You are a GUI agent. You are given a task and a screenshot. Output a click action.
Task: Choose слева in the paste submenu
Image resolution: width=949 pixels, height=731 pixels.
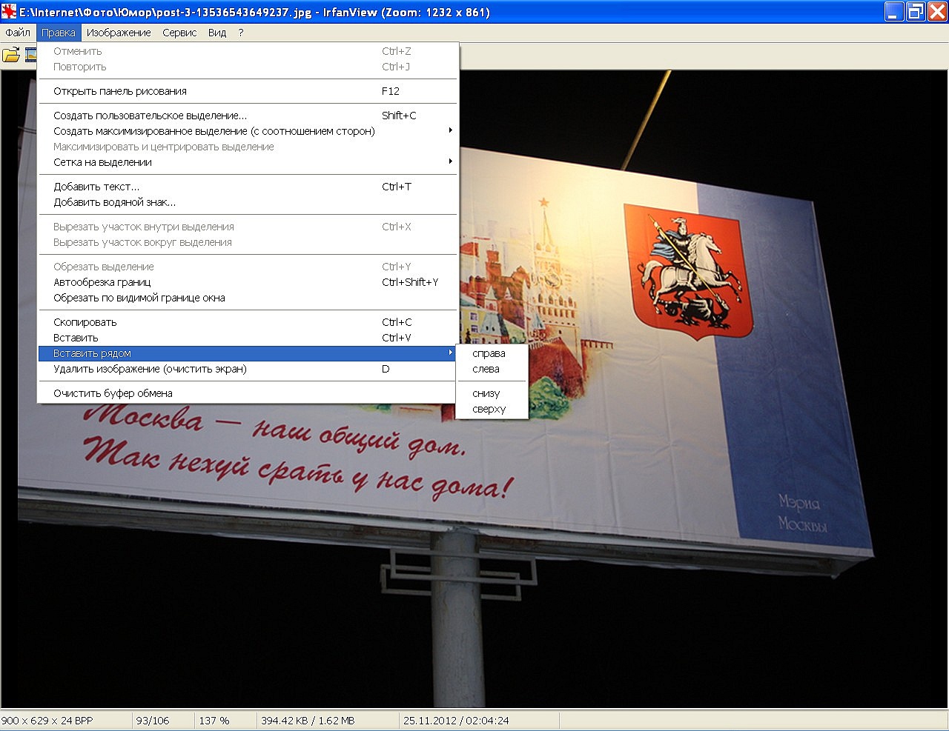[486, 369]
